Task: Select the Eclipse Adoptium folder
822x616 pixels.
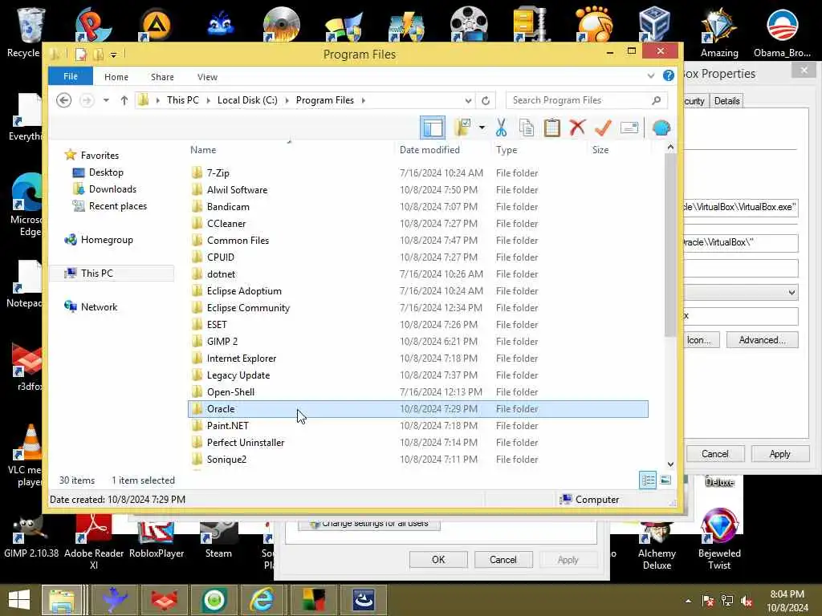Action: [x=244, y=290]
